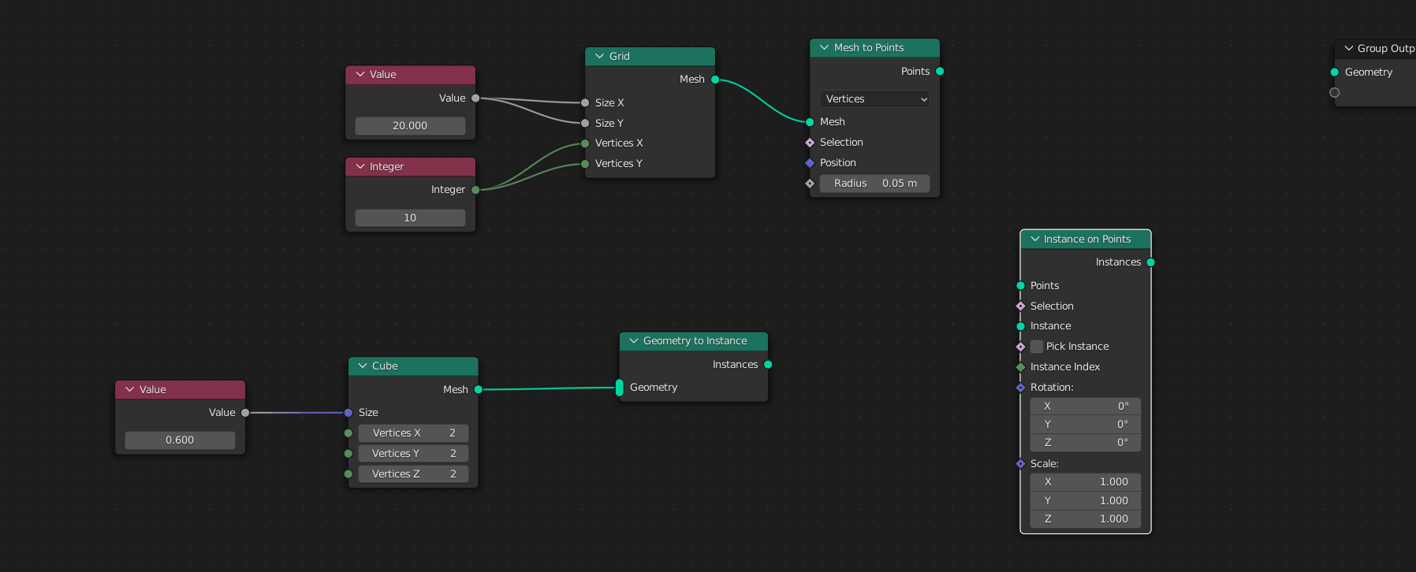Image resolution: width=1416 pixels, height=572 pixels.
Task: Click the Cube node's Size input socket
Action: tap(348, 413)
